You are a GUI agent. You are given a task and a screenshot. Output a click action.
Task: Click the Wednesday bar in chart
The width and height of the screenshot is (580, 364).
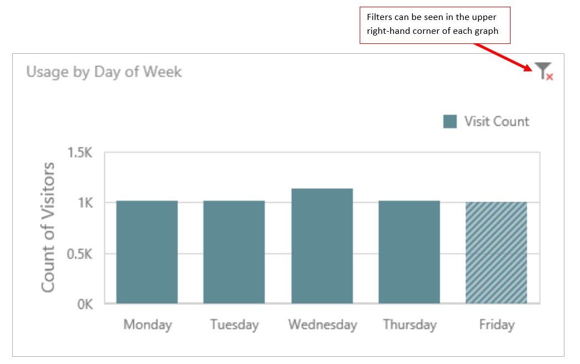pos(322,246)
